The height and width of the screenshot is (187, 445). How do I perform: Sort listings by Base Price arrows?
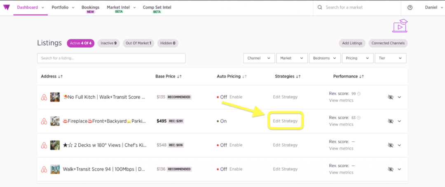pos(180,76)
